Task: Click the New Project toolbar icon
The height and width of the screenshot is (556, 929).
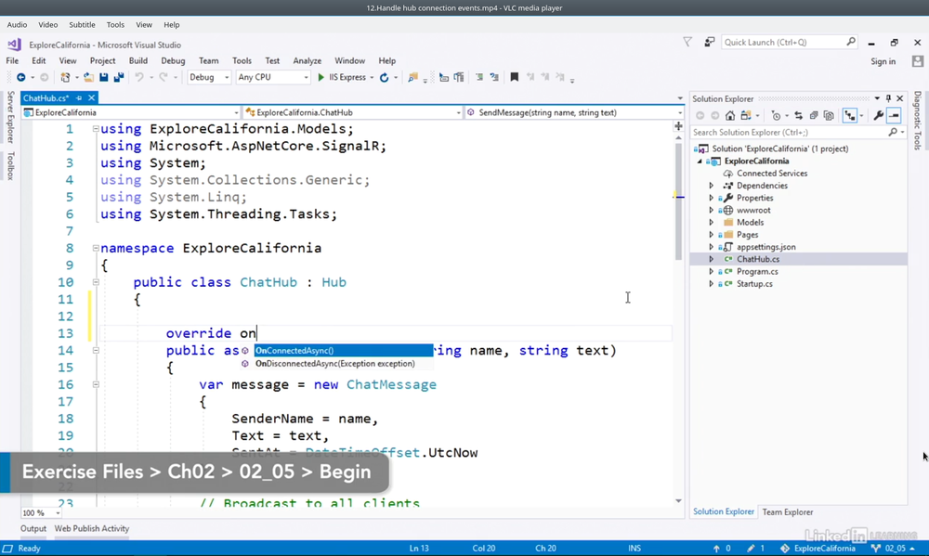Action: pos(65,78)
